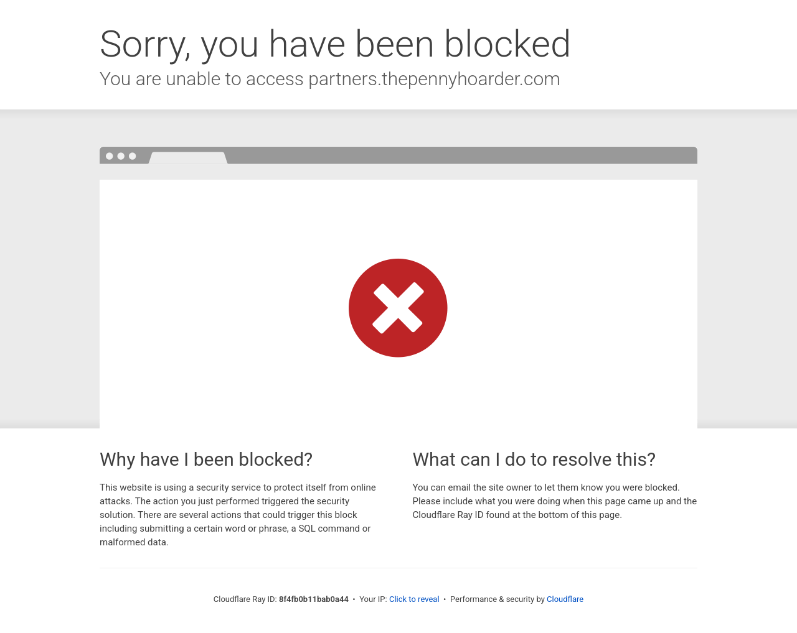Image resolution: width=797 pixels, height=633 pixels.
Task: Click the 'Cloudflare Ray ID:' label
Action: point(245,599)
